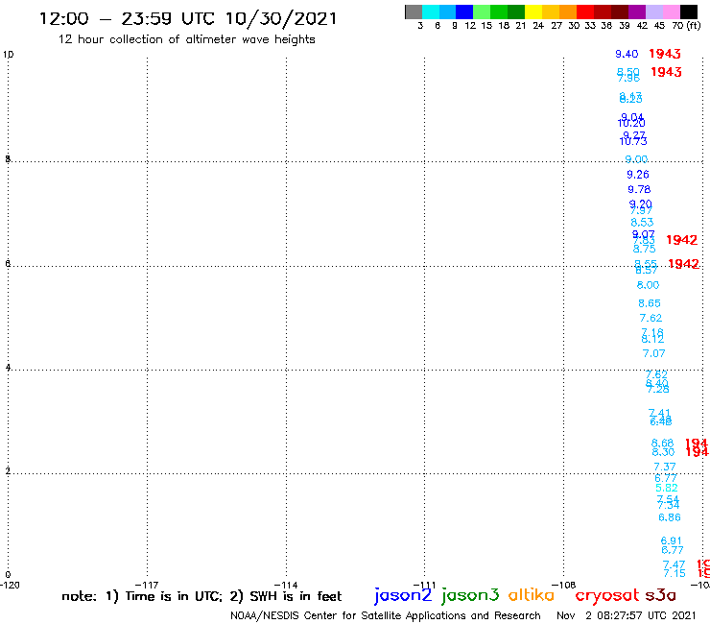Select the -114 longitude axis label

[x=286, y=585]
